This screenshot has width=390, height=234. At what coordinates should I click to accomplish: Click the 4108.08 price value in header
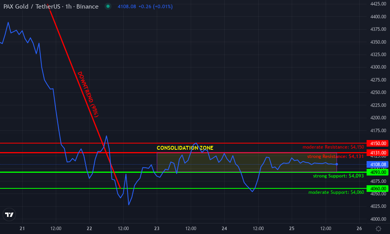pos(126,7)
